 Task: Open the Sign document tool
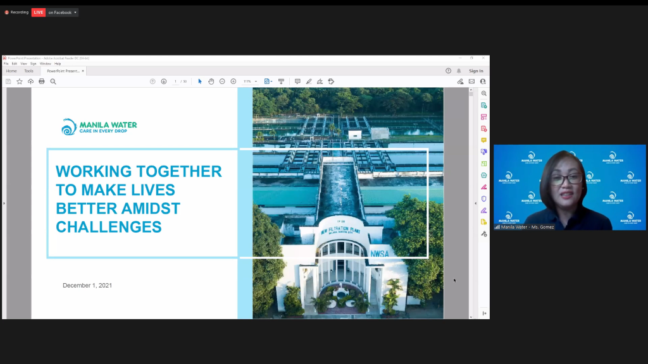[320, 82]
